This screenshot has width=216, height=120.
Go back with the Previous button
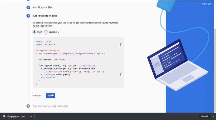(x=37, y=96)
